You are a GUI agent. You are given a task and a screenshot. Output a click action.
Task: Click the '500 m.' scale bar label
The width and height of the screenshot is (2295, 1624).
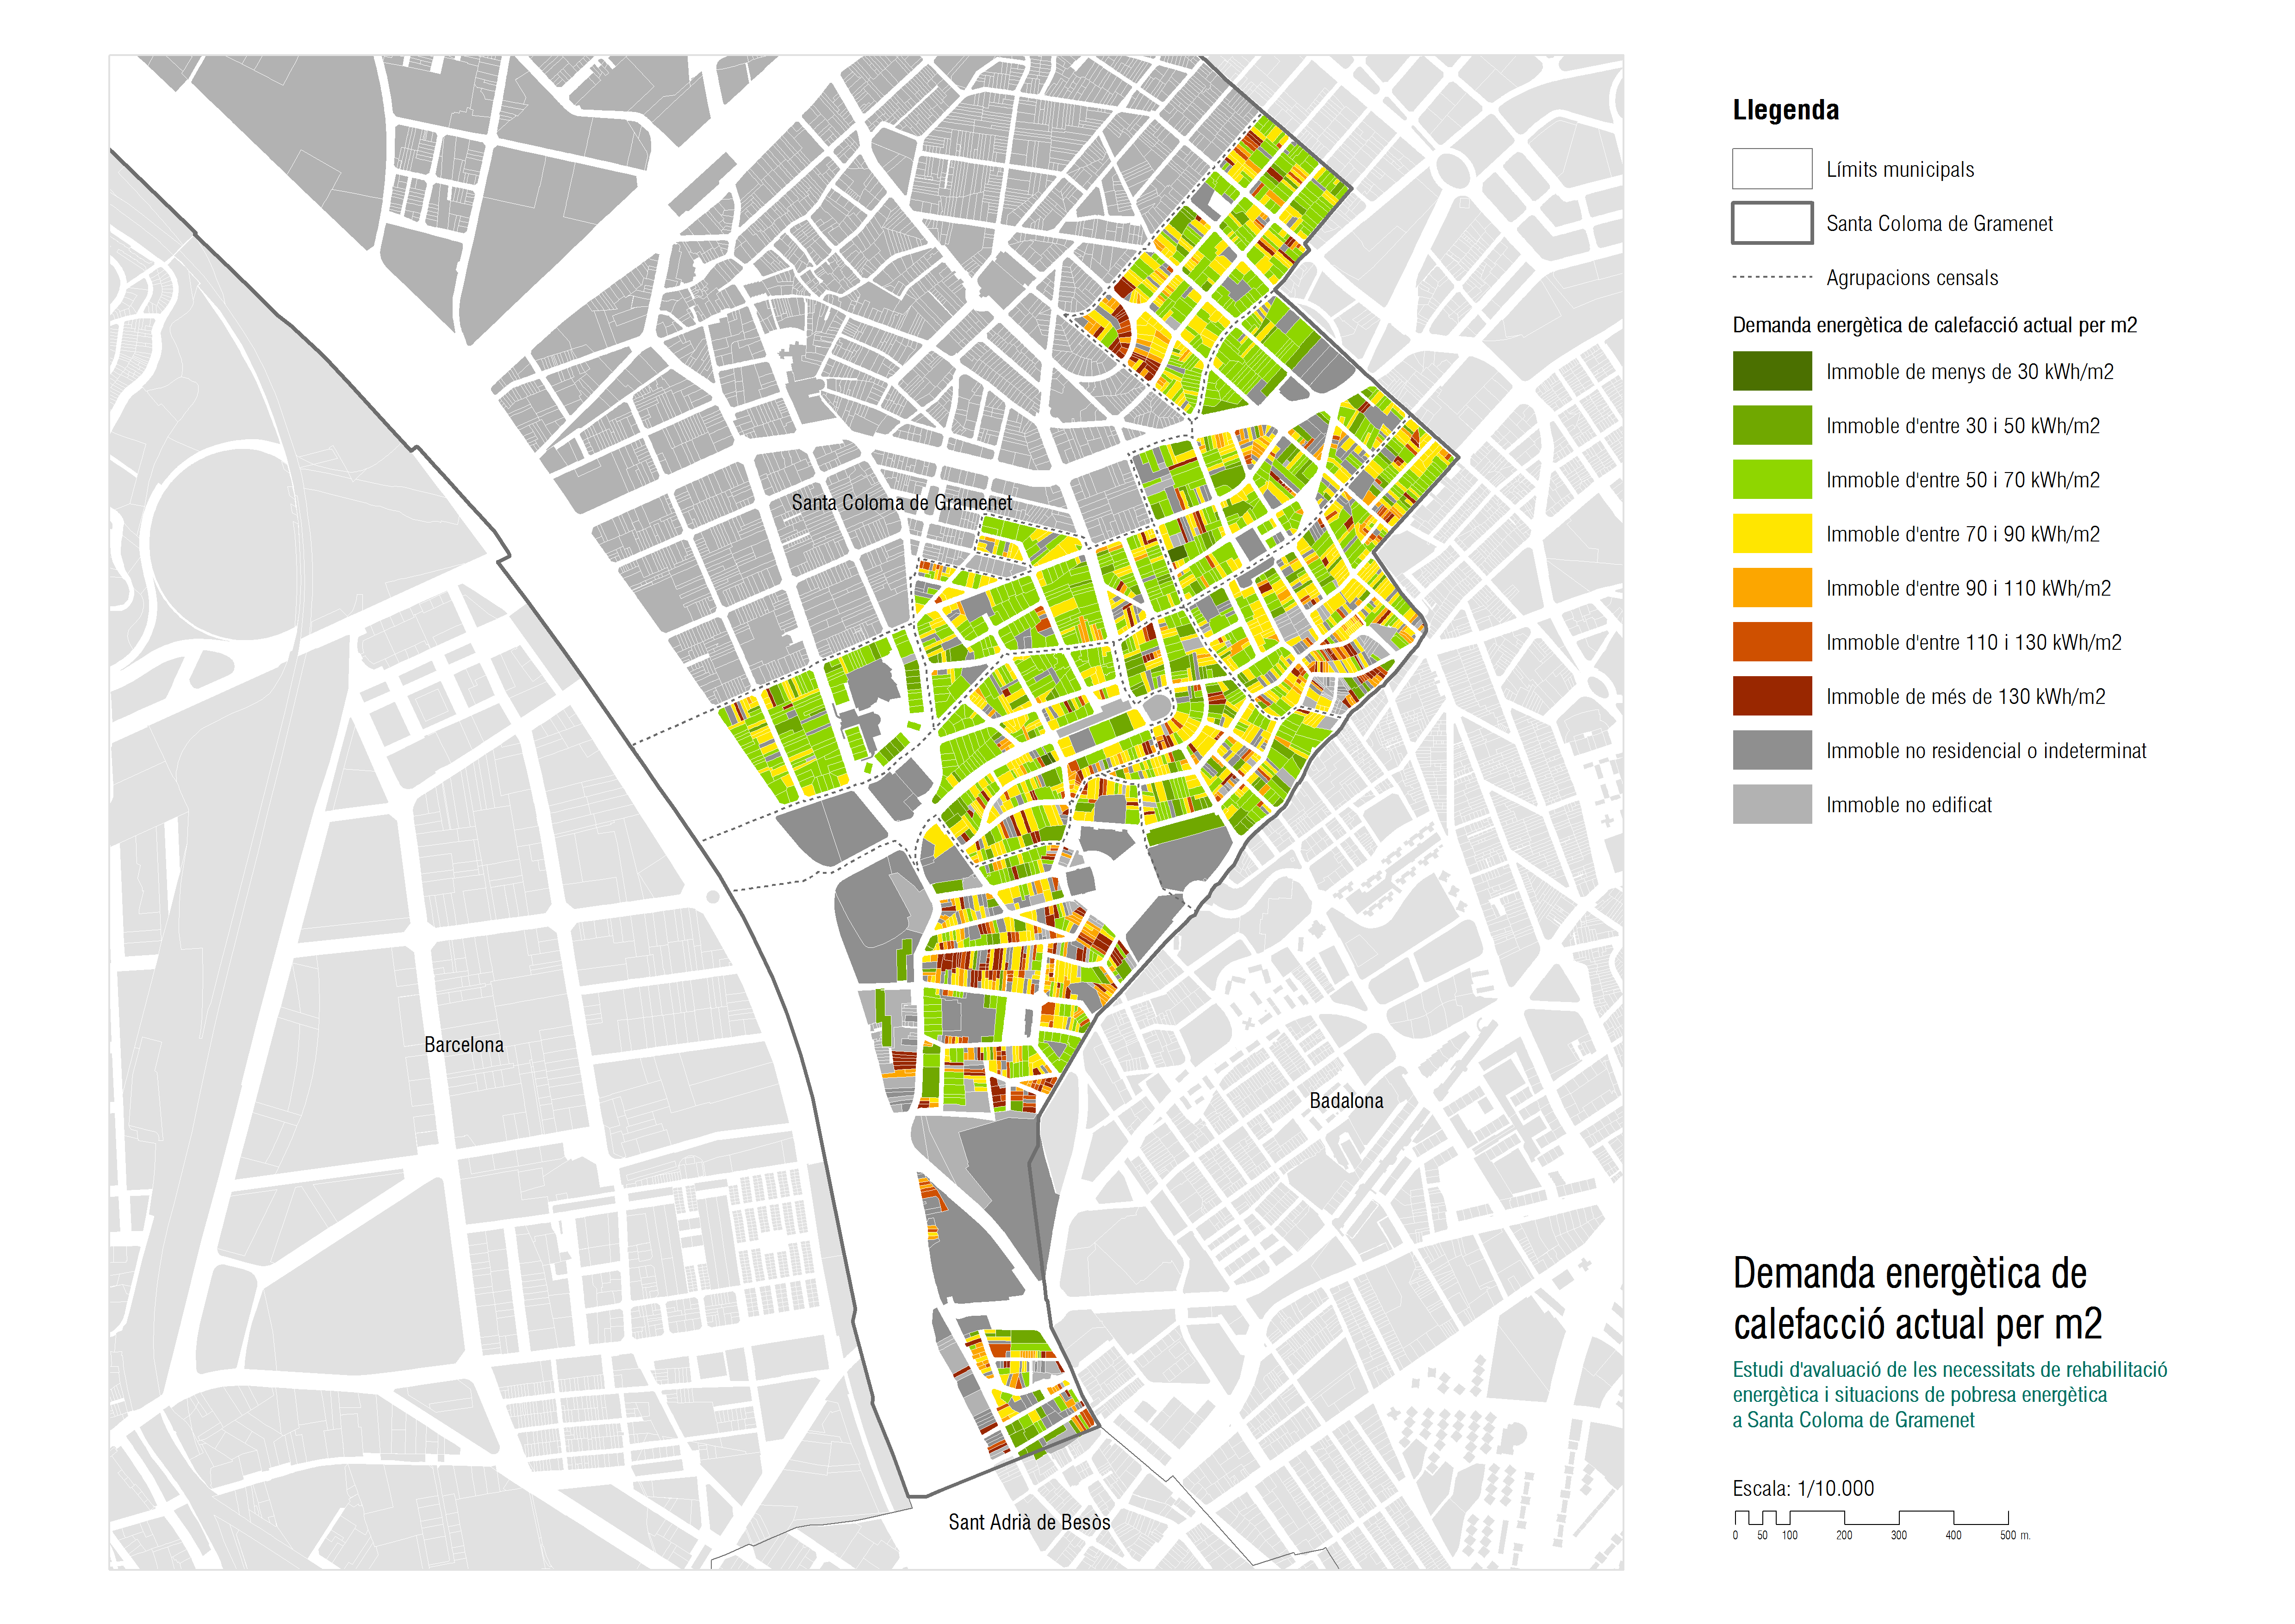pyautogui.click(x=2014, y=1535)
